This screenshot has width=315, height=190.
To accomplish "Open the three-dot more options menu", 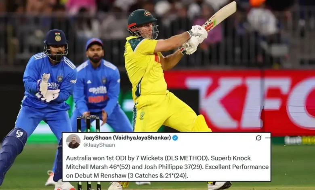I will (268, 138).
